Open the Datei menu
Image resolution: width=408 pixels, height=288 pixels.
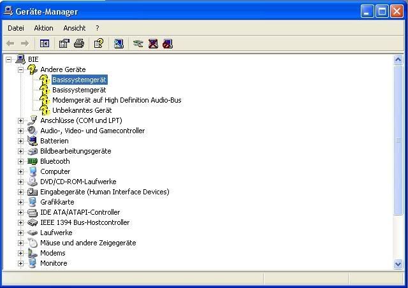tap(16, 28)
